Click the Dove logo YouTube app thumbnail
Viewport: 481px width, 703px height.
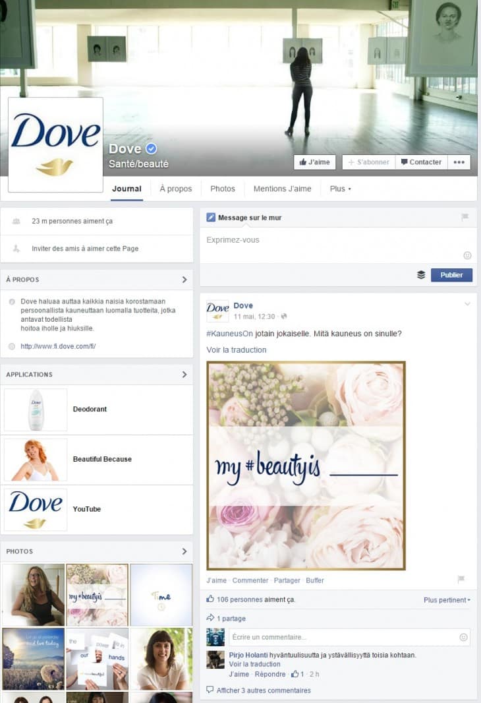pyautogui.click(x=36, y=510)
